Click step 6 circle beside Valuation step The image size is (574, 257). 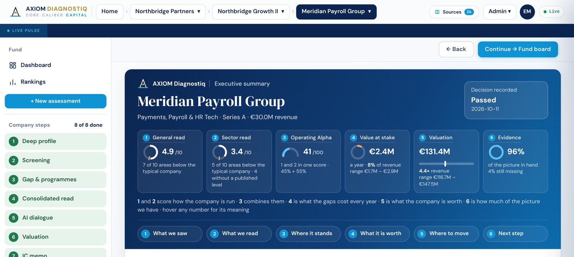[14, 237]
